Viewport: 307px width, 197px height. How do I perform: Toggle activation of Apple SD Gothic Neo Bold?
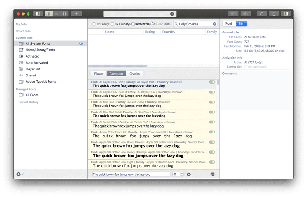point(212,142)
